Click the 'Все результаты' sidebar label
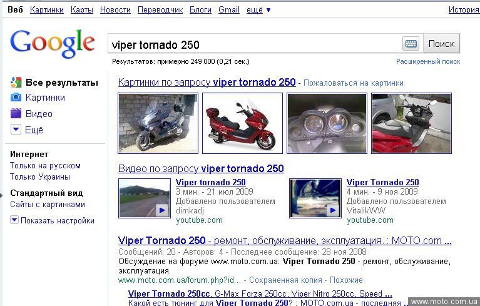Image resolution: width=480 pixels, height=306 pixels. coord(62,83)
